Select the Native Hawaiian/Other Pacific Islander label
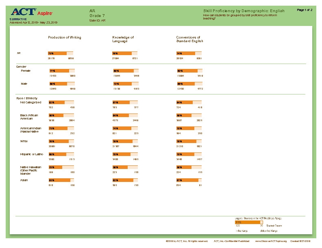This screenshot has width=322, height=248. tap(31, 170)
